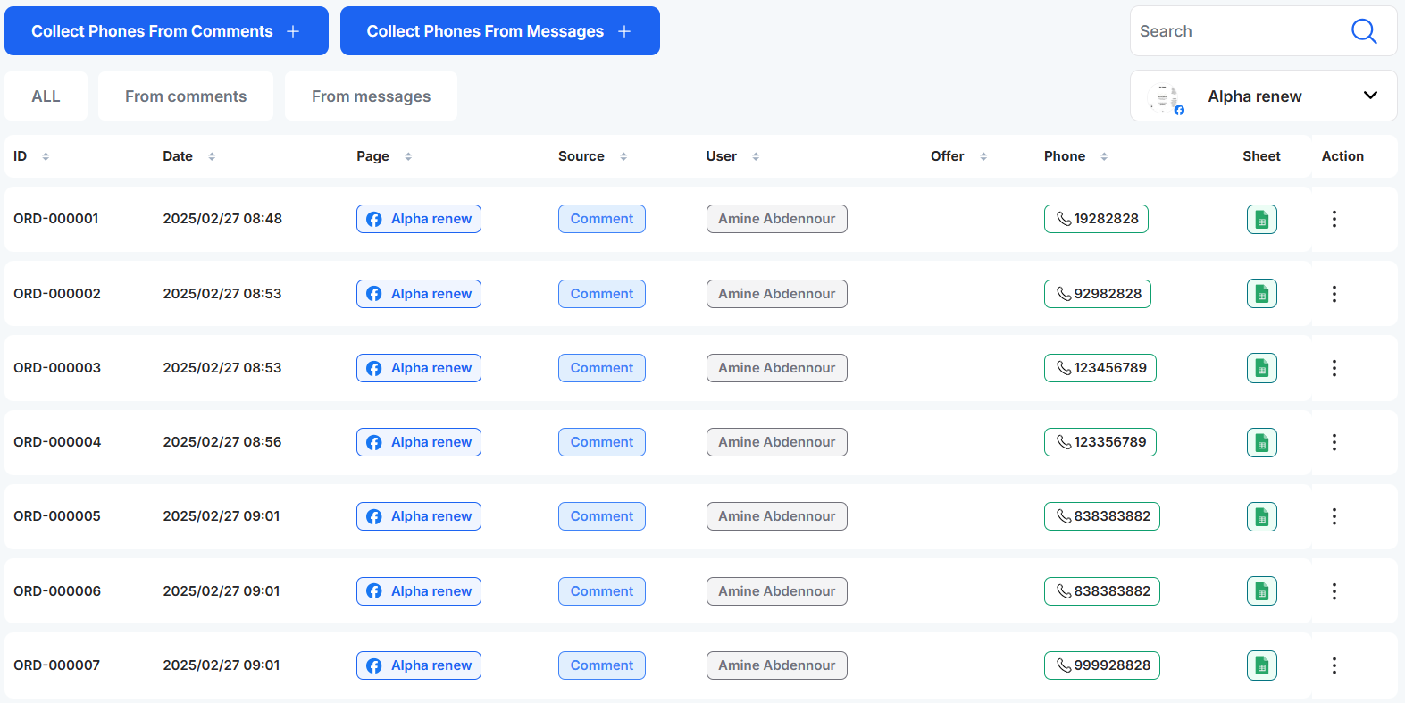1405x703 pixels.
Task: Click Collect Phones From Messages button
Action: 499,31
